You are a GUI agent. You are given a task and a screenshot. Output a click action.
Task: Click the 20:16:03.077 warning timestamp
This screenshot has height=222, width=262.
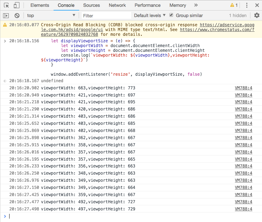click(x=24, y=25)
